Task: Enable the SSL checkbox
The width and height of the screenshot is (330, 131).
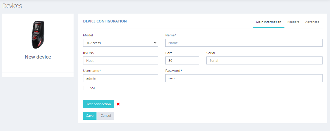Action: click(x=85, y=88)
